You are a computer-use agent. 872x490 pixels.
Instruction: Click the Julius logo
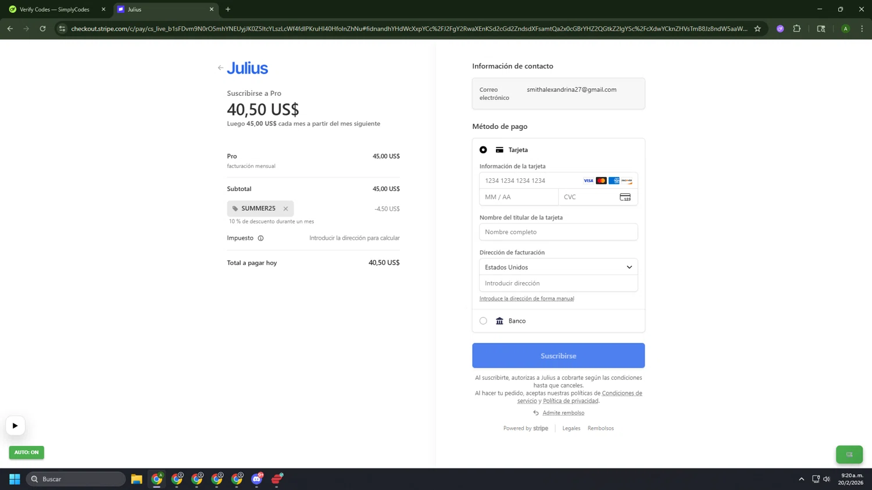(247, 68)
